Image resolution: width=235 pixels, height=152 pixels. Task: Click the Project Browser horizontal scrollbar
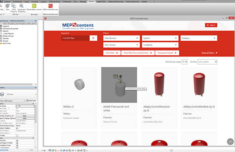[x=16, y=84]
